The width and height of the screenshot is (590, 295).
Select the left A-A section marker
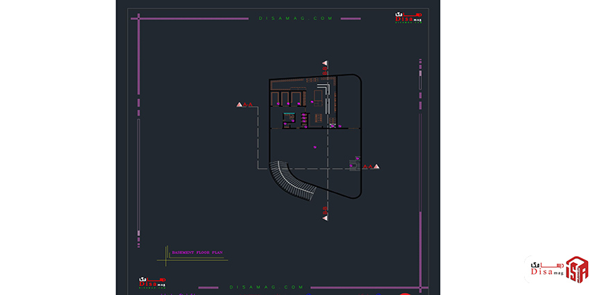[244, 105]
